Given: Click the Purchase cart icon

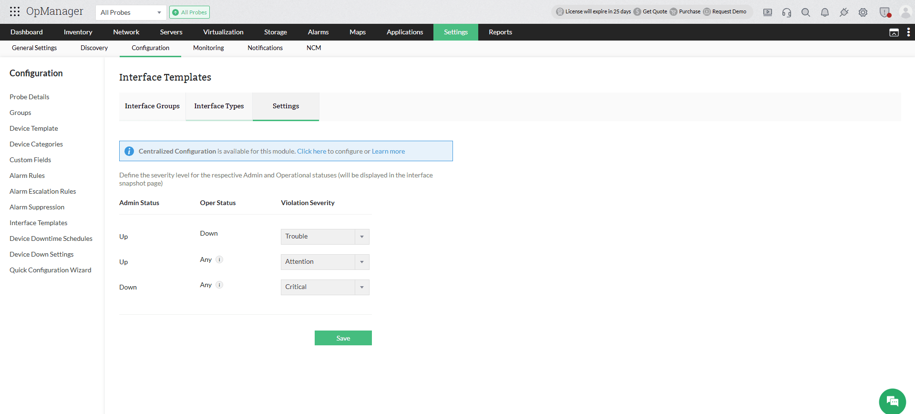Looking at the screenshot, I should 673,12.
